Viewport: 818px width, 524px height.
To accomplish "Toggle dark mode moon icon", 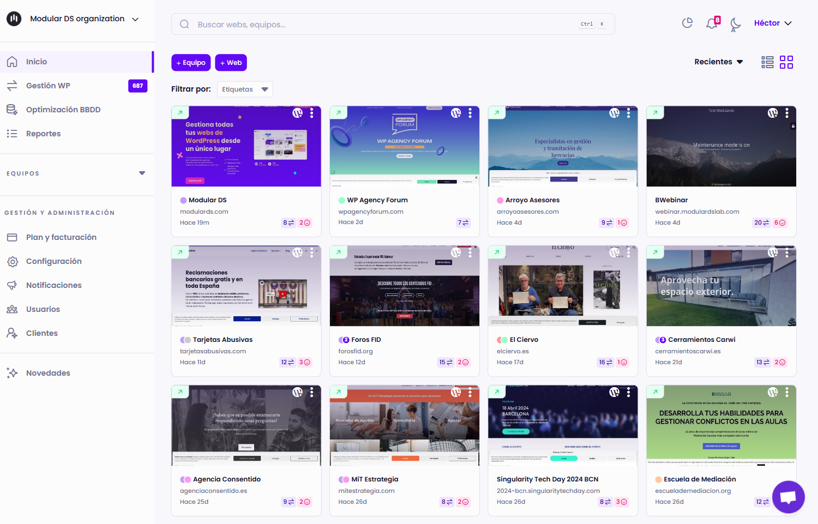I will 736,24.
